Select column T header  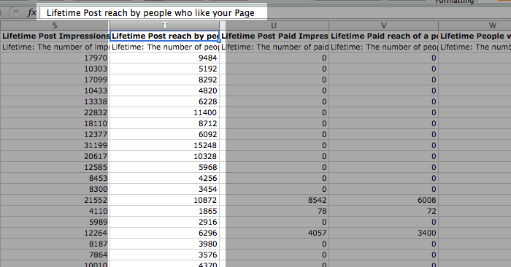(164, 26)
